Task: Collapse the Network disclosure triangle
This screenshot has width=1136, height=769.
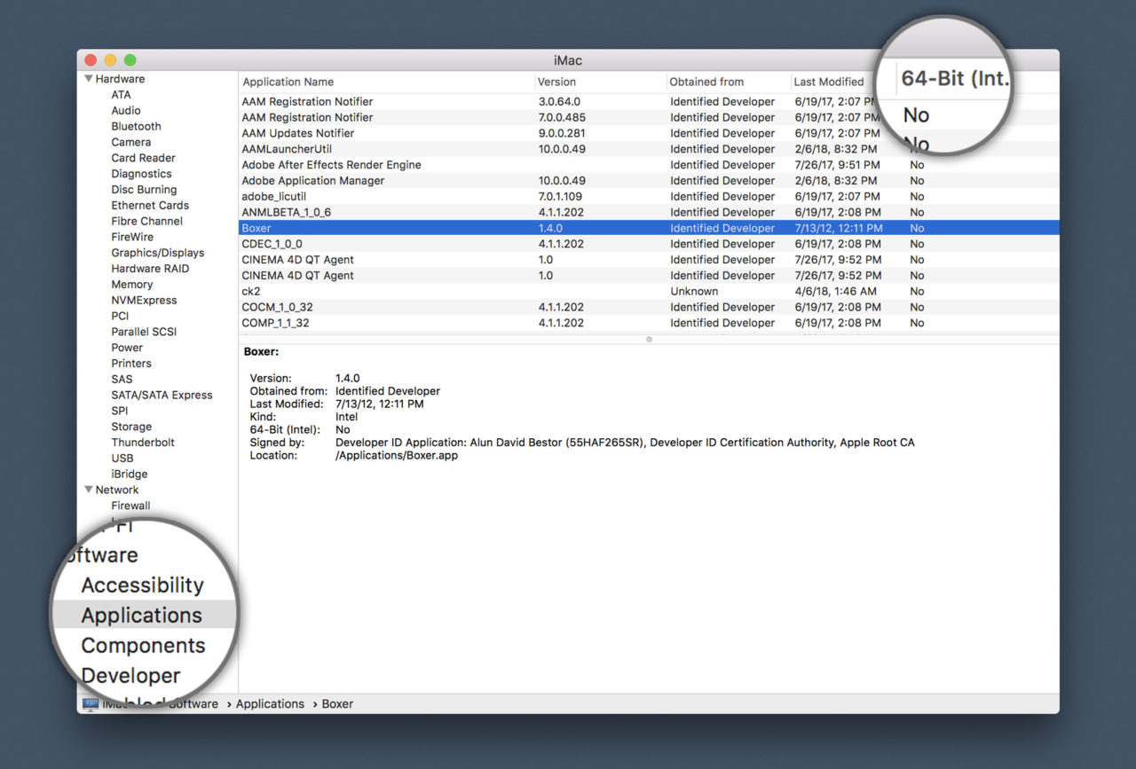Action: click(89, 490)
